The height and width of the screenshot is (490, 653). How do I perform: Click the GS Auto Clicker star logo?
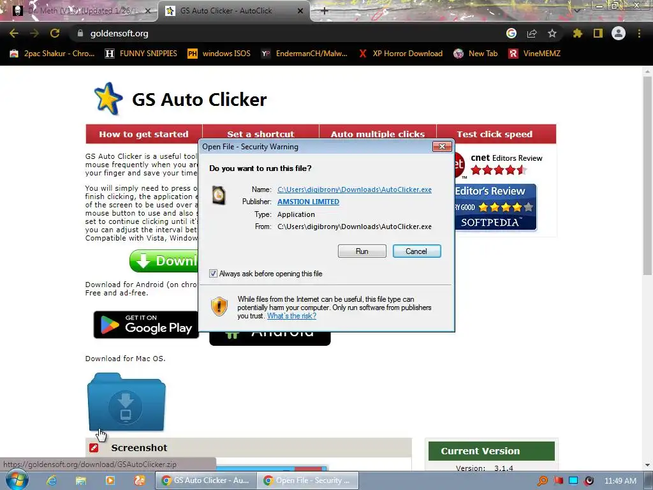(x=108, y=99)
